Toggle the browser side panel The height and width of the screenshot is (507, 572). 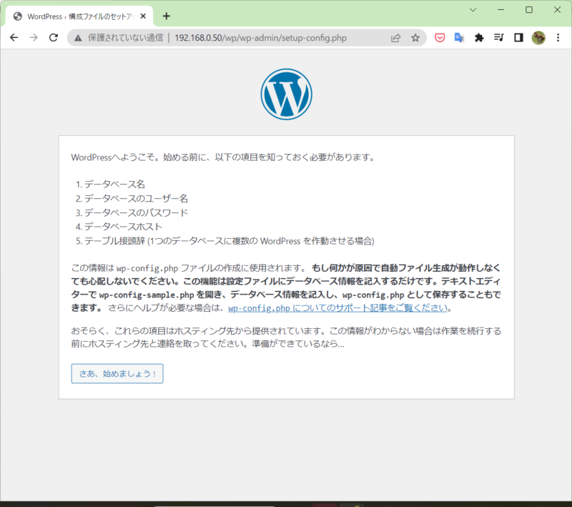(518, 38)
